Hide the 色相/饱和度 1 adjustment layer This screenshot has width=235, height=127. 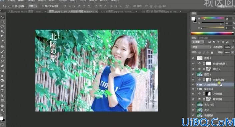(x=193, y=64)
